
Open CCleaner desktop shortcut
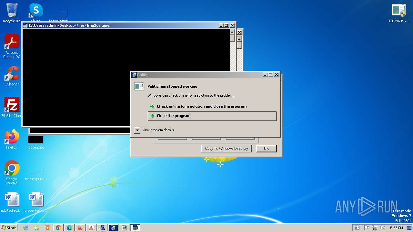pyautogui.click(x=12, y=76)
